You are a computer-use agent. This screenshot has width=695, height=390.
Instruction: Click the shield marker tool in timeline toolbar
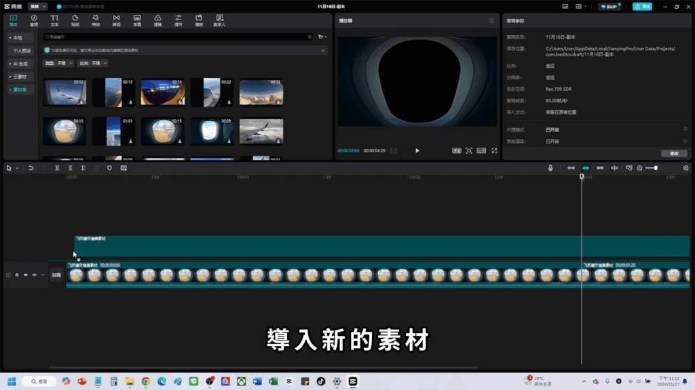click(109, 168)
